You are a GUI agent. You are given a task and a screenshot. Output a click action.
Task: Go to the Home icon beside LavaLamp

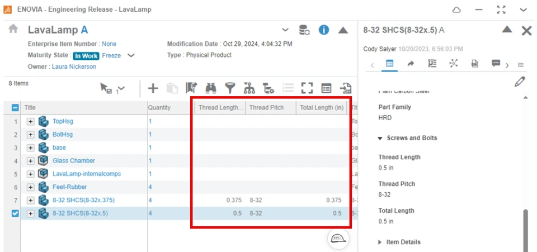(x=13, y=29)
